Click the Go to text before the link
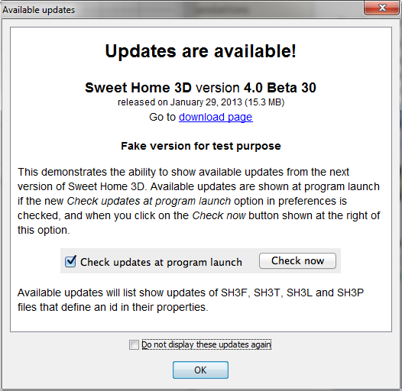Screen dimensions: 402x391 pyautogui.click(x=162, y=117)
